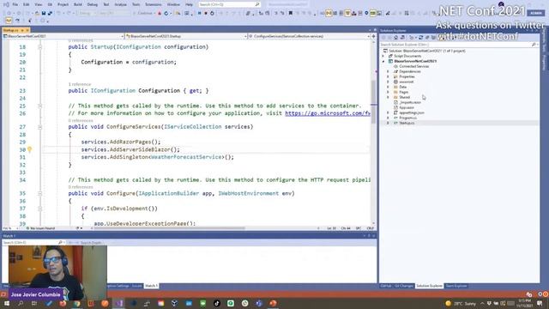
Task: Click the Restart debugging icon
Action: pos(212,13)
